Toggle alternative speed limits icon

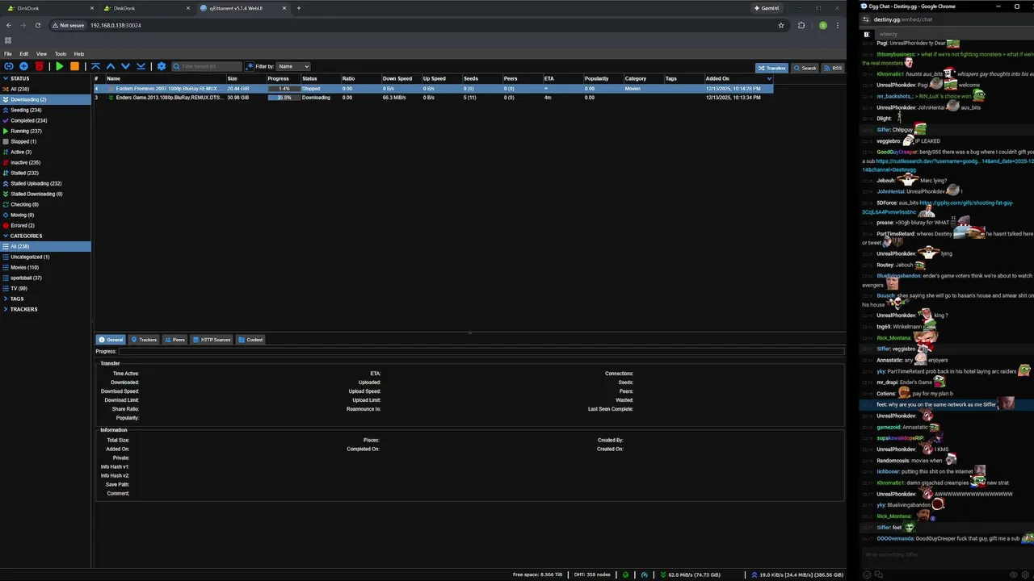pos(644,575)
